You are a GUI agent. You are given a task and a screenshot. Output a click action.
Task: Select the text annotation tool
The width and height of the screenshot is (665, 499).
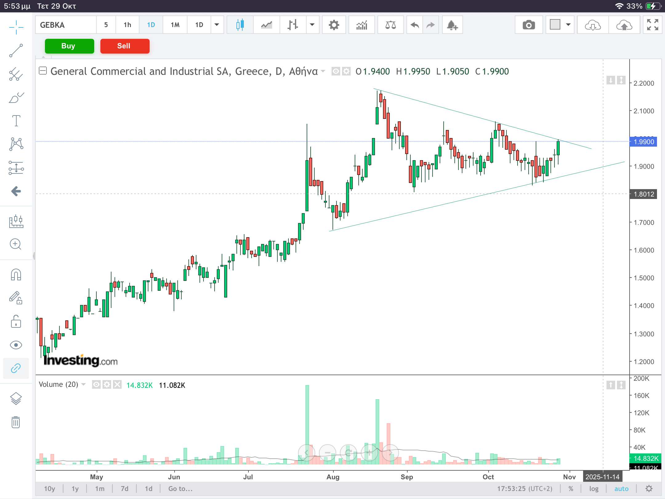16,121
